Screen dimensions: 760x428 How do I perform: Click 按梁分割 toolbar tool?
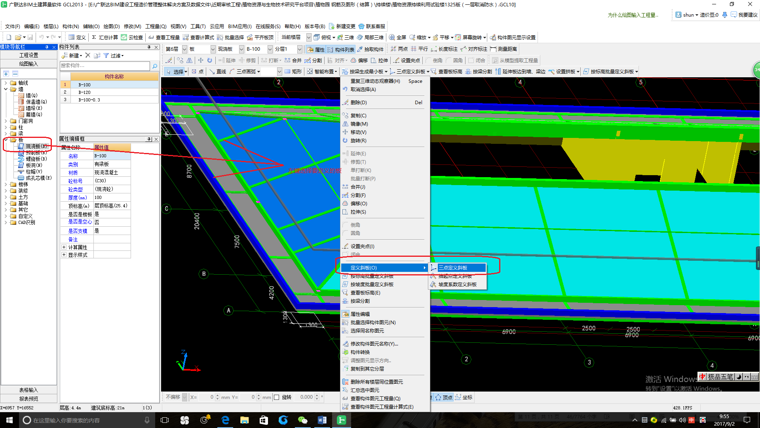tap(479, 72)
